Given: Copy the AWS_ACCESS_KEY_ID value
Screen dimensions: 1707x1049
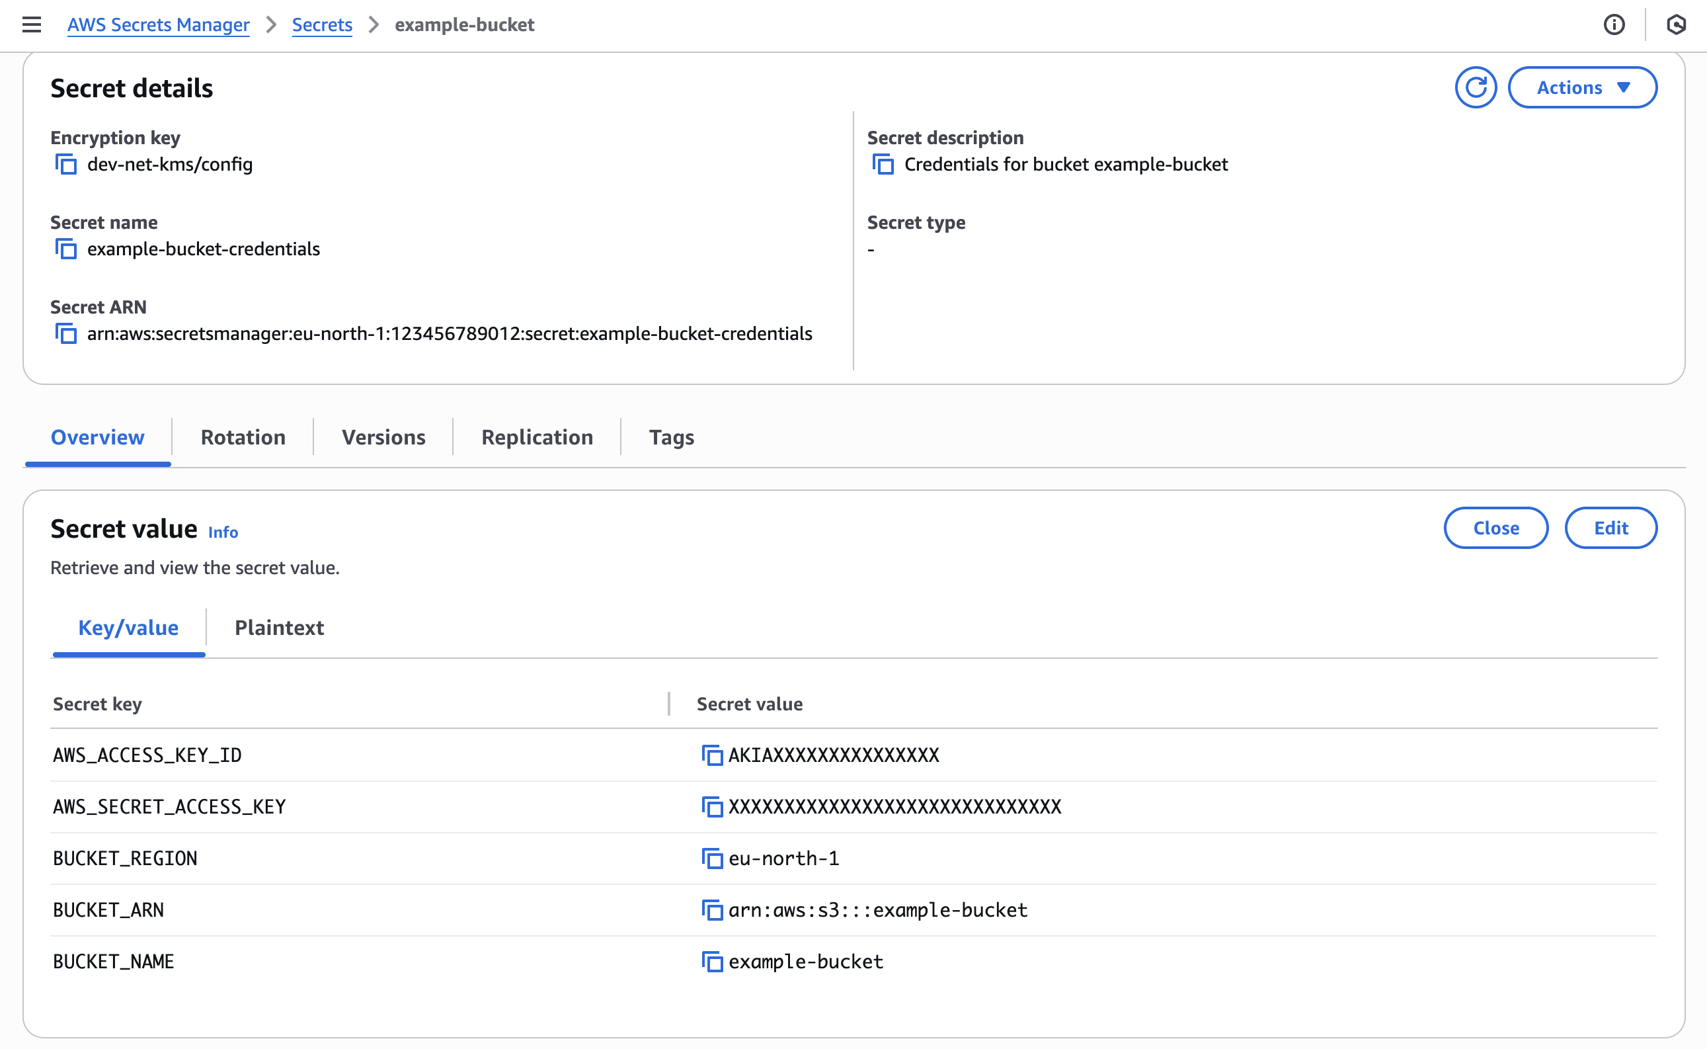Looking at the screenshot, I should click(711, 755).
